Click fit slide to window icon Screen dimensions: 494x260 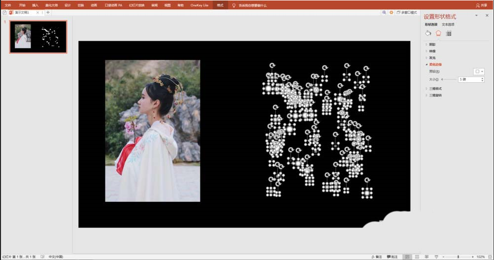coord(490,257)
